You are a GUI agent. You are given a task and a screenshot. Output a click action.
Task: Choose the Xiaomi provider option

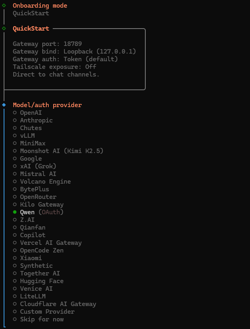[27, 258]
